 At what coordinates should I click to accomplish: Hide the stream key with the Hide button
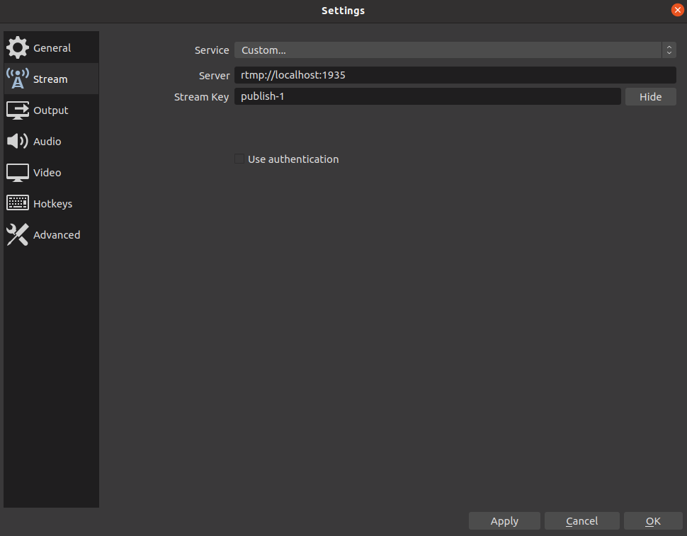click(x=651, y=97)
